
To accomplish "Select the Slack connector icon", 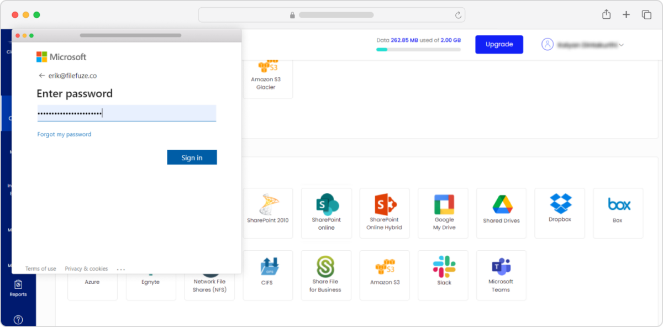I will 443,275.
